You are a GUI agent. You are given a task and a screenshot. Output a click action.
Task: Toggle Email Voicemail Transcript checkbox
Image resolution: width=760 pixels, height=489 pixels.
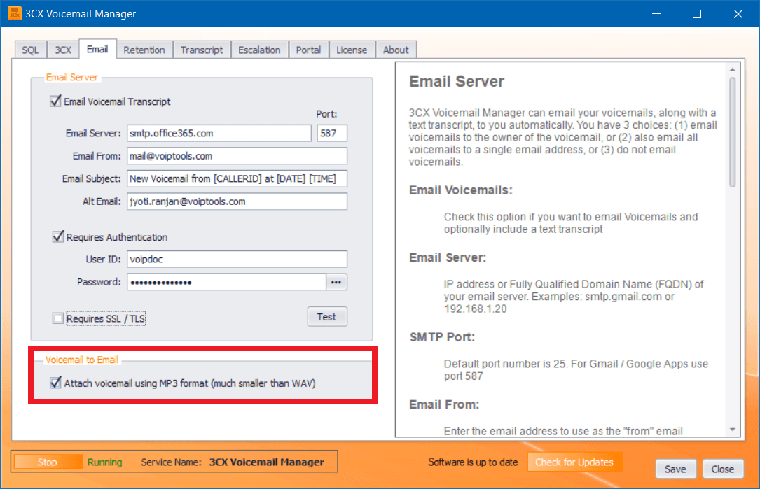click(x=55, y=101)
